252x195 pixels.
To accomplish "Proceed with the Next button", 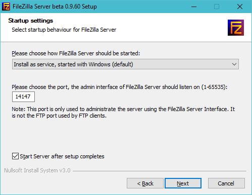I will pos(183,183).
